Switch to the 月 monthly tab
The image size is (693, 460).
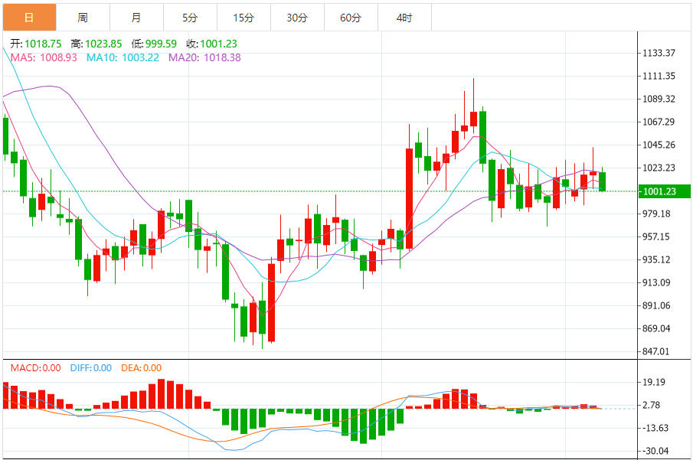click(x=136, y=18)
